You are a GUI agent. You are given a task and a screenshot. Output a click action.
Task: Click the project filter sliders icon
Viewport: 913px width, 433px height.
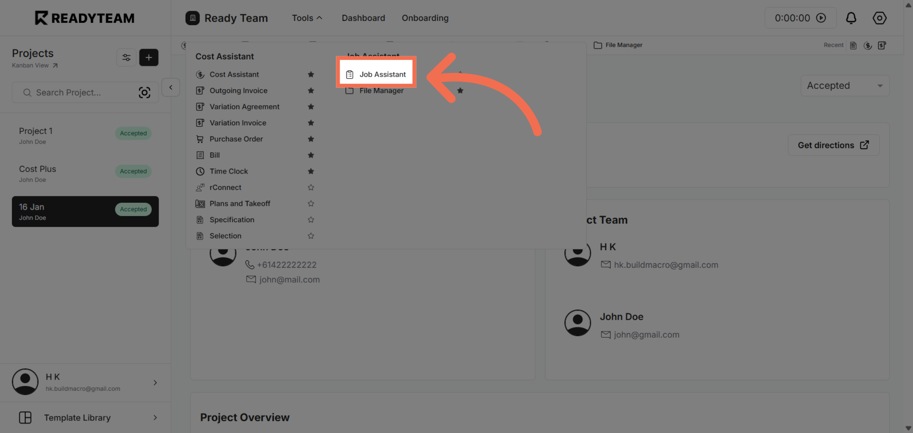pyautogui.click(x=126, y=57)
